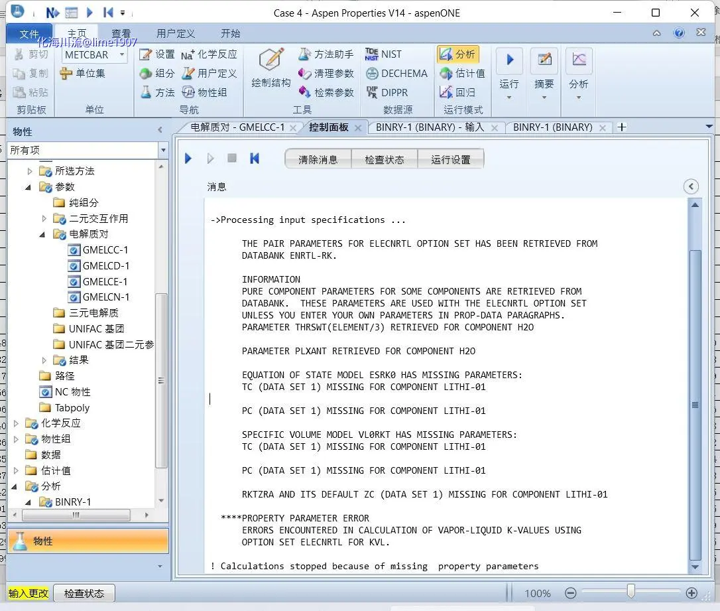Image resolution: width=720 pixels, height=611 pixels.
Task: Open 组分 (Components) in the ribbon
Action: coord(157,74)
